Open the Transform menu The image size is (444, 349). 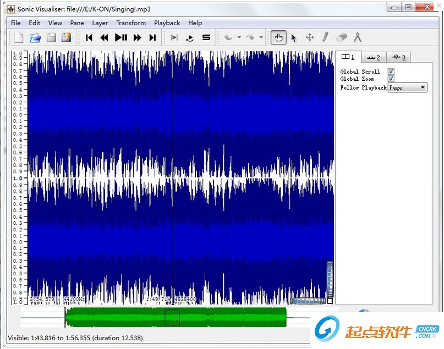point(131,23)
